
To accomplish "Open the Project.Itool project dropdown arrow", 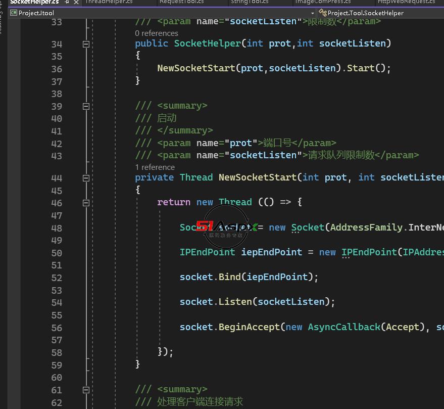I will [x=313, y=13].
